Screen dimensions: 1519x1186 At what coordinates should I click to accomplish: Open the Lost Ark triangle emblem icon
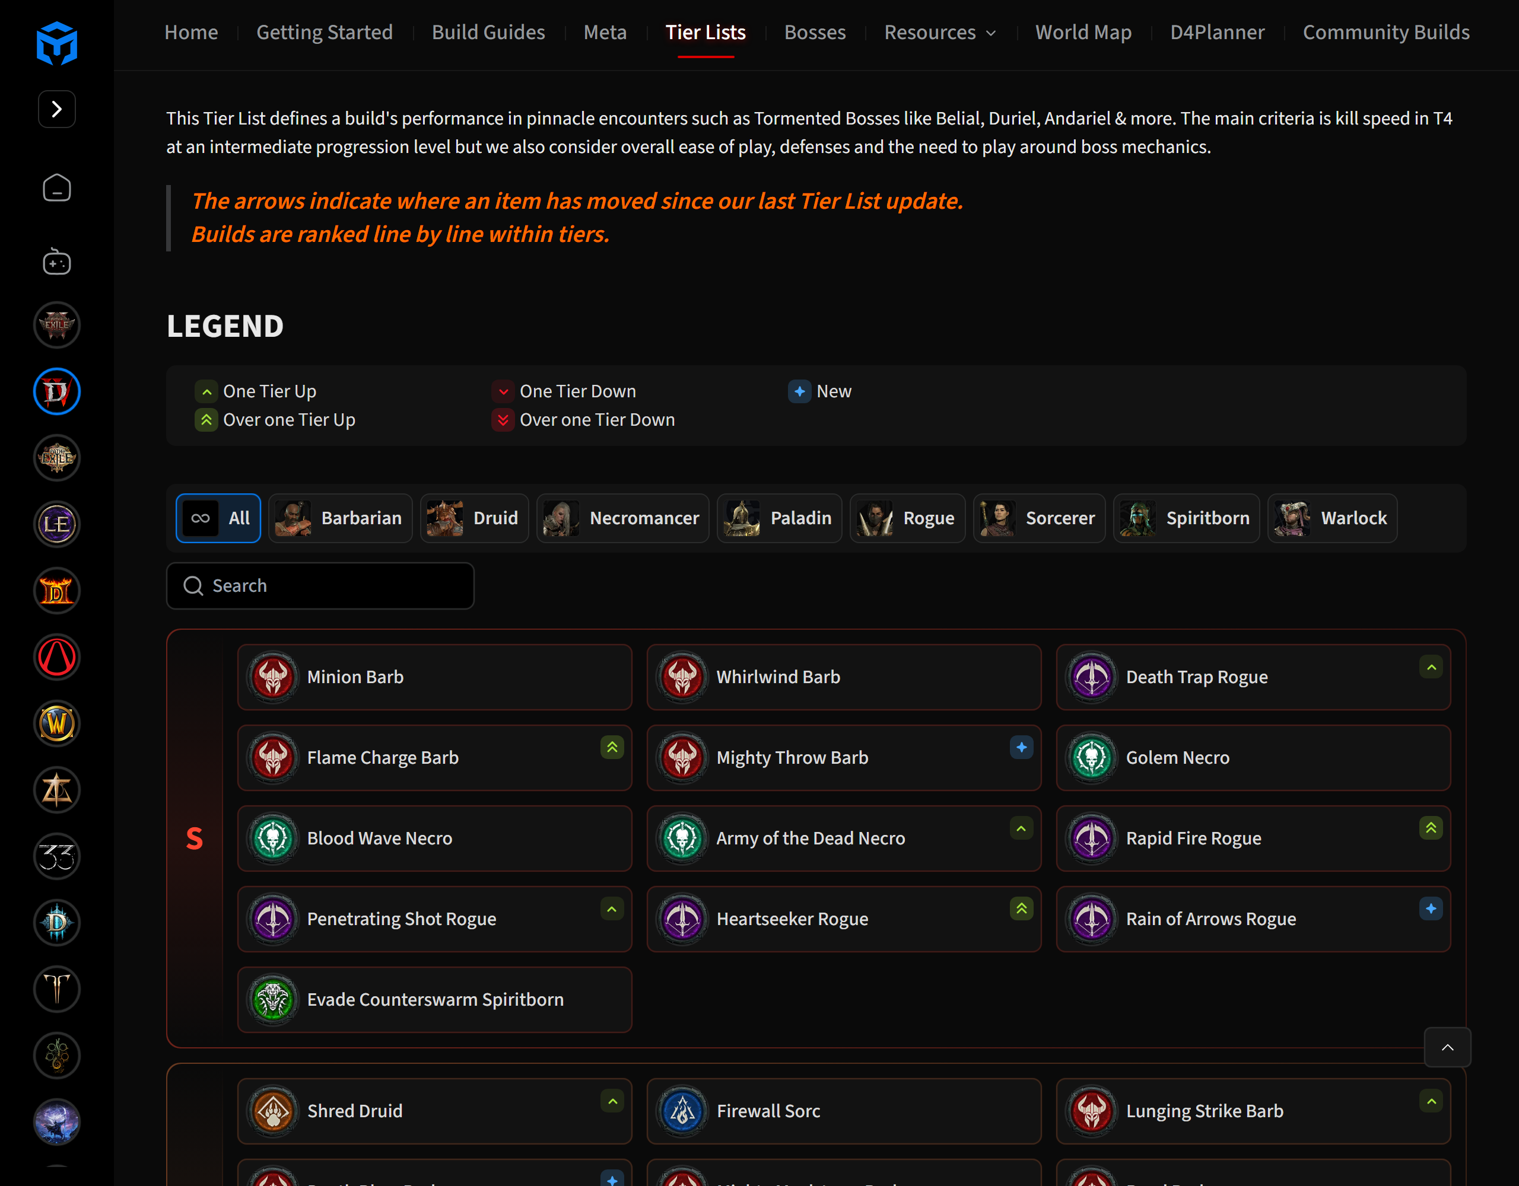[x=57, y=790]
